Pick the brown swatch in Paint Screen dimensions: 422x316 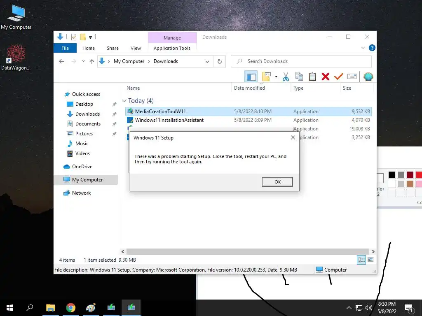410,184
